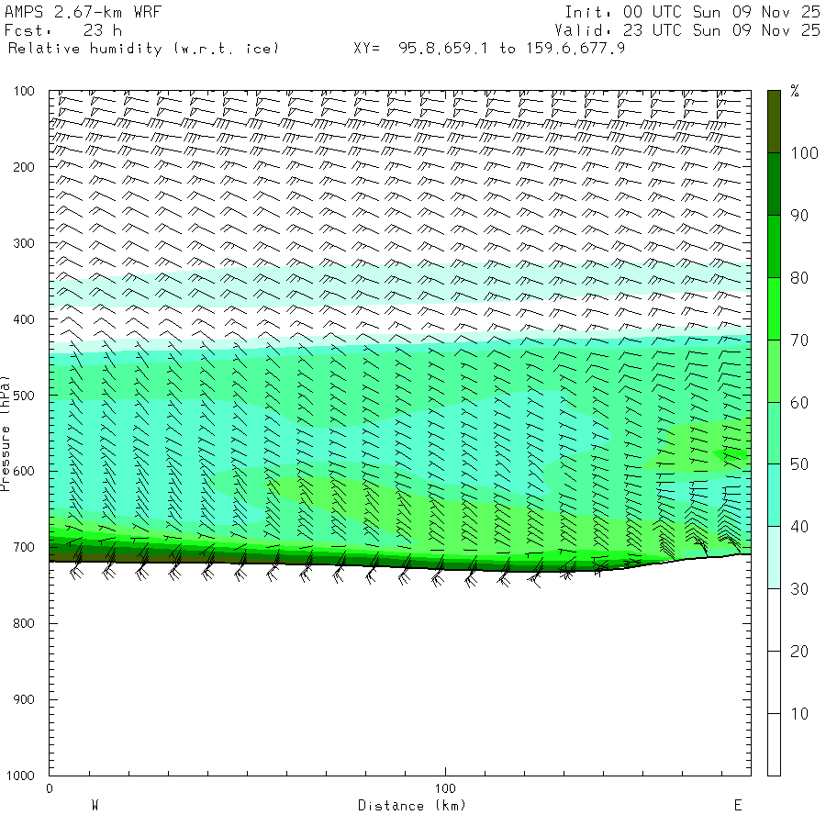Click the white 0-10% colorbar segment
826x826 pixels.
(774, 744)
